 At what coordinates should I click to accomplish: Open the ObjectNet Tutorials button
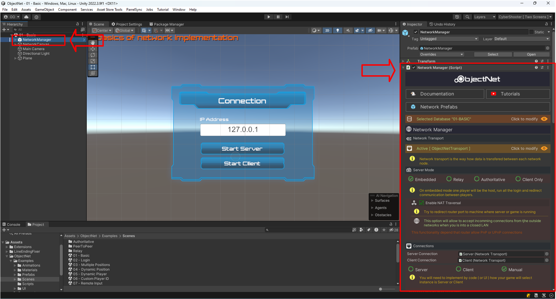click(518, 94)
